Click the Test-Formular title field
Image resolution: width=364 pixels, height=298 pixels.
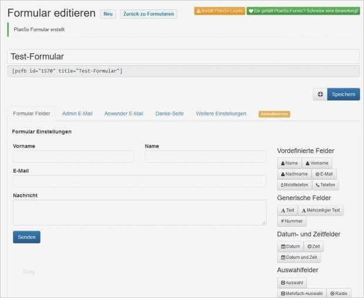pos(183,57)
